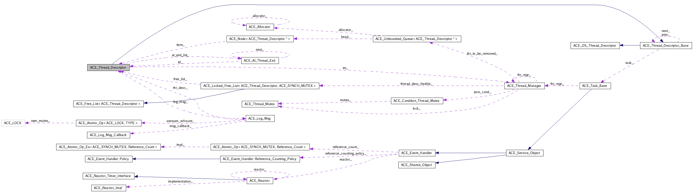Click the ACE_Log_Msg_Callback node

click(x=108, y=135)
